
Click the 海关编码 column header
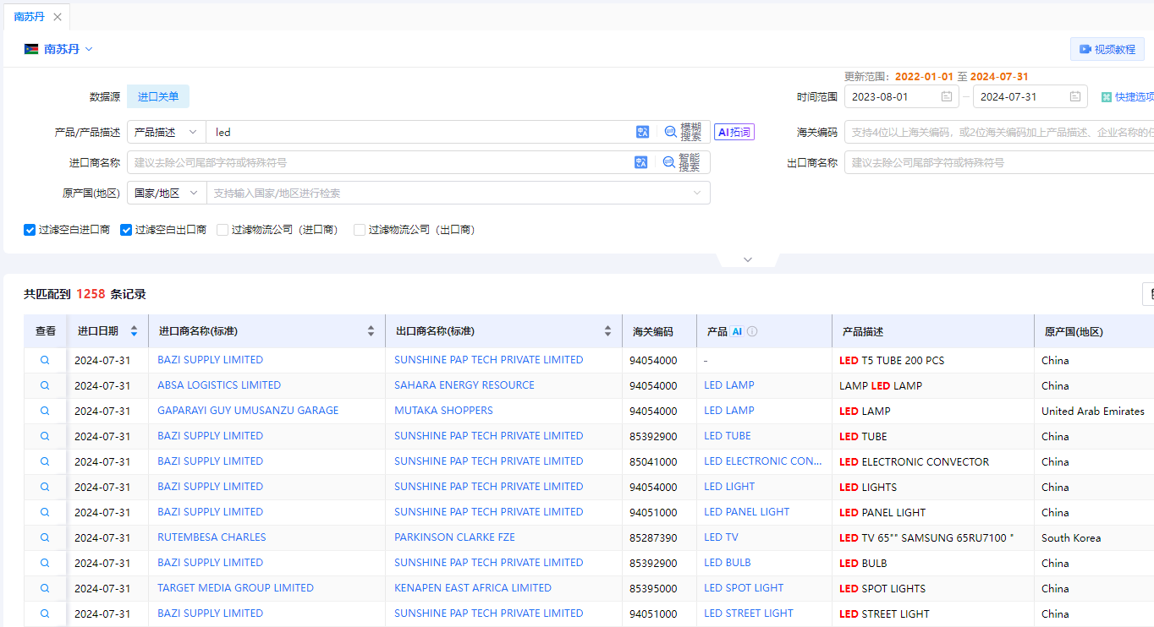tap(653, 331)
